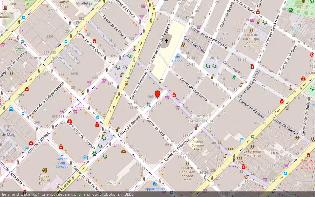This screenshot has width=315, height=197.
Task: Select the Carrer de Cartagena label
Action: point(11,173)
